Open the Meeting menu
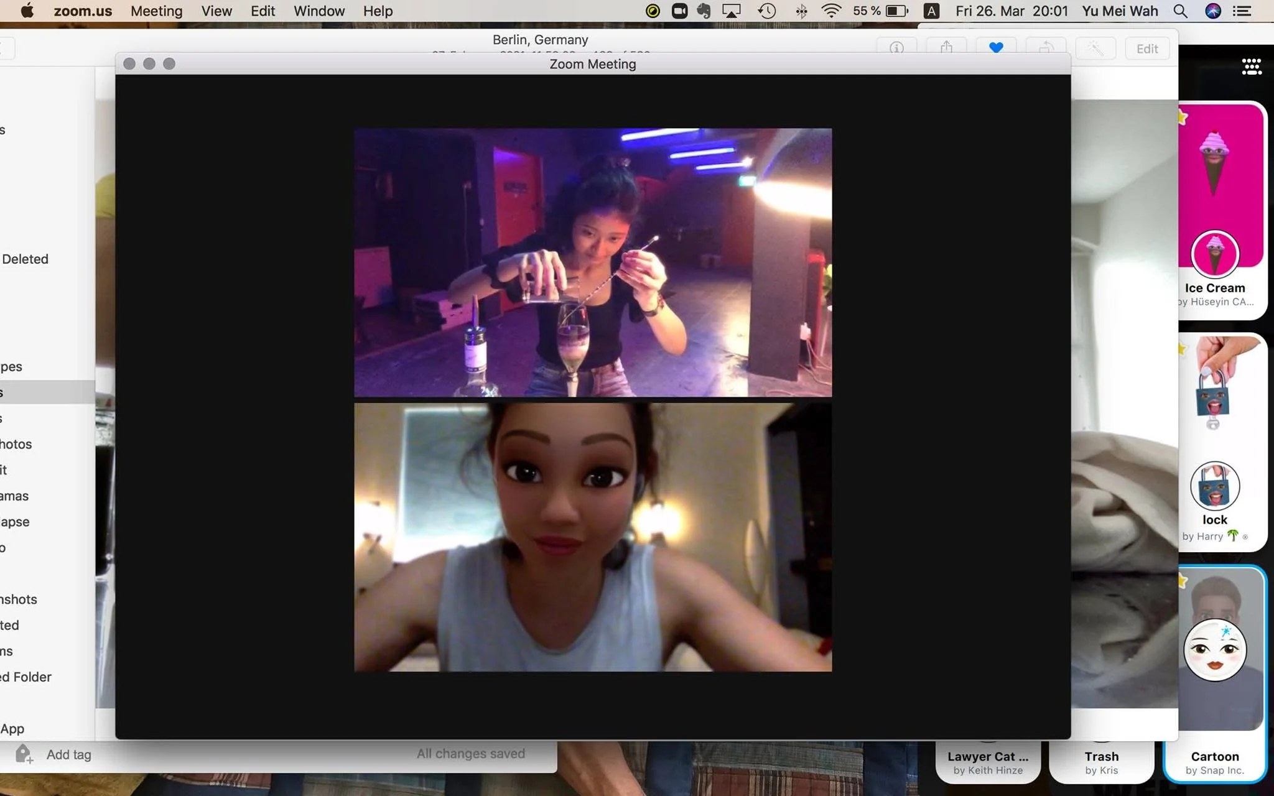This screenshot has height=796, width=1274. pos(156,11)
